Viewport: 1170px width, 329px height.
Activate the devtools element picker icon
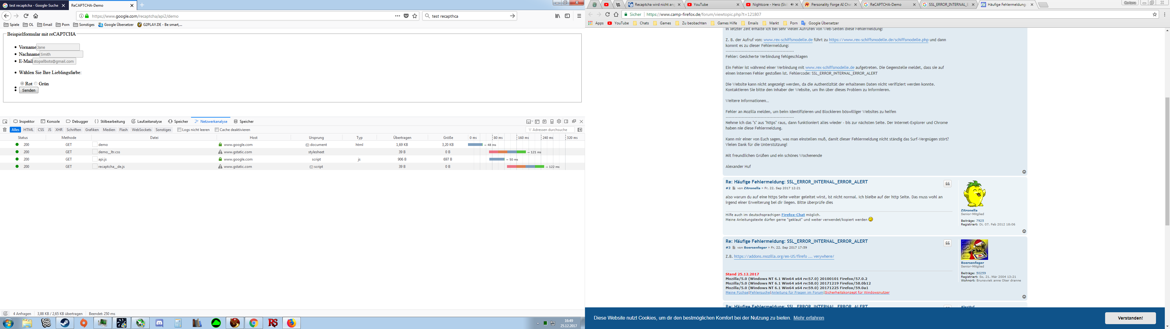[x=5, y=122]
